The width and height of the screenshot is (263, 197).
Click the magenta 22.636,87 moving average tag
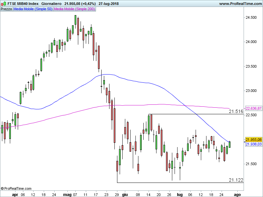(x=253, y=108)
